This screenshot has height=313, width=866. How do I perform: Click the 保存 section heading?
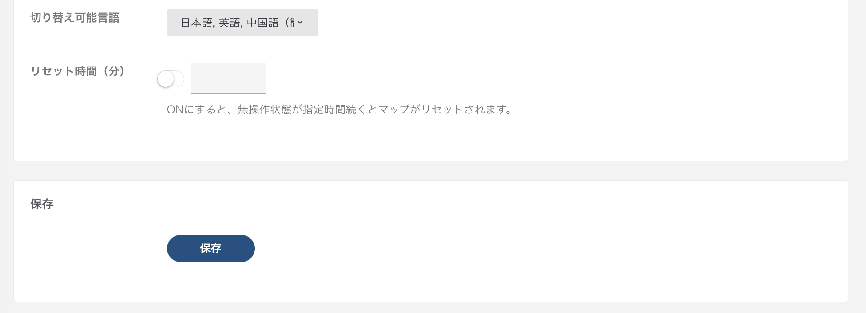42,204
